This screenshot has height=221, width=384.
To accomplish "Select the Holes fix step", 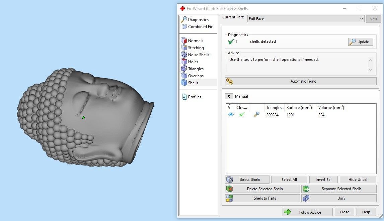I will click(x=190, y=62).
